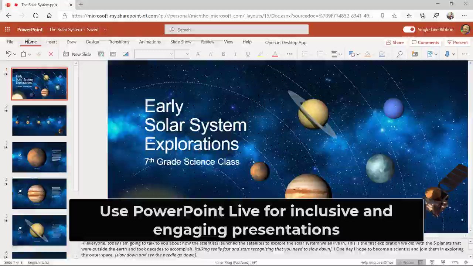The height and width of the screenshot is (266, 473).
Task: Expand the Shapes dropdown arrow
Action: coord(358,54)
